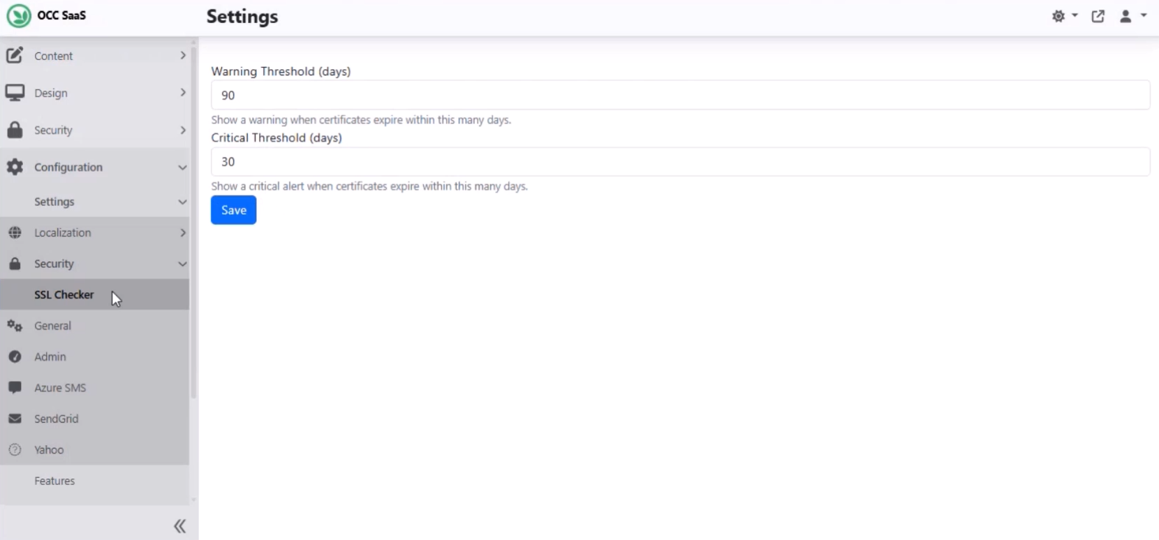
Task: Click the SendGrid envelope icon
Action: pos(15,419)
